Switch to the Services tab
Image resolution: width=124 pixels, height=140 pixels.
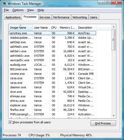[45, 17]
